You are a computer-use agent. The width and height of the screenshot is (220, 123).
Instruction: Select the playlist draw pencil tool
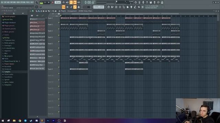click(x=36, y=11)
